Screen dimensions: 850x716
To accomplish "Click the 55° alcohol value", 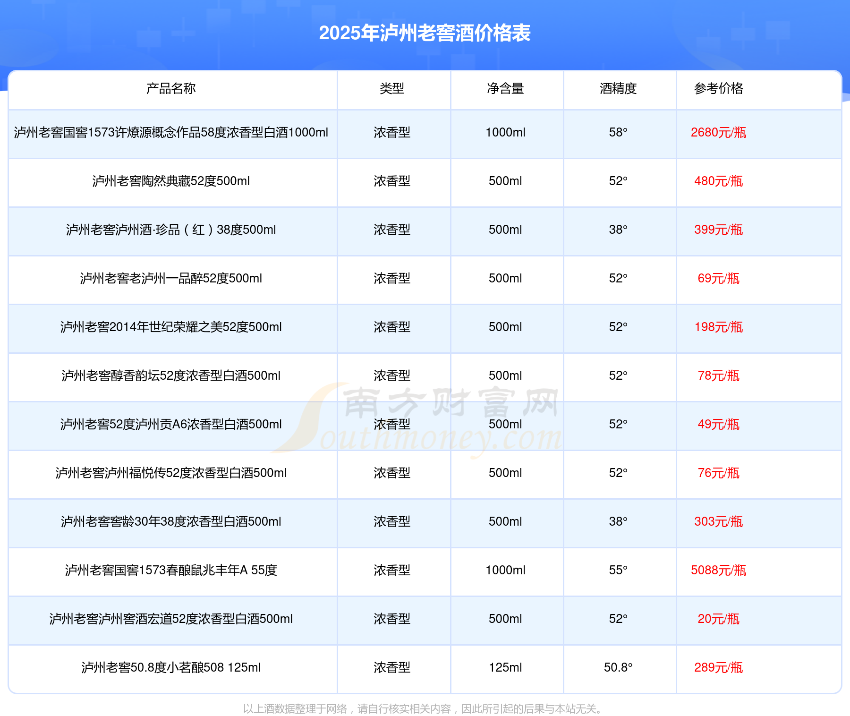I will 618,570.
